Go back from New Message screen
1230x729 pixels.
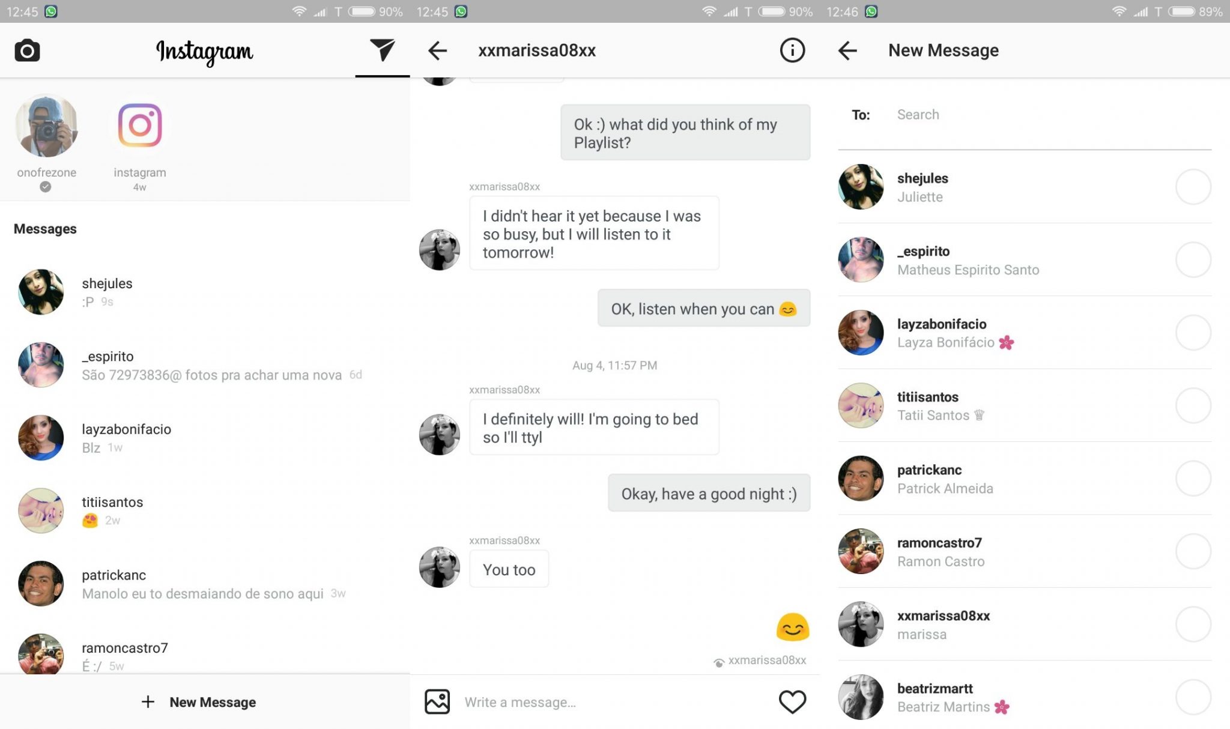click(x=847, y=50)
